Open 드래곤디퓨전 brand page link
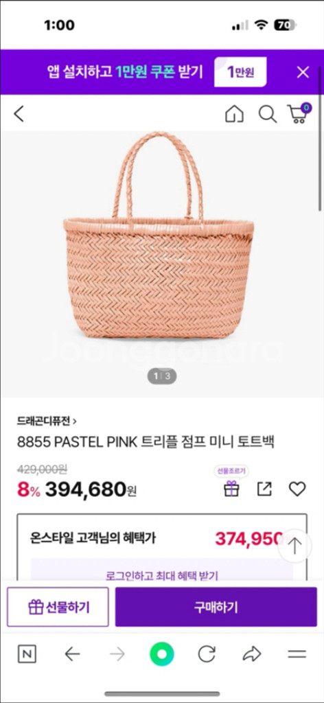 click(47, 421)
